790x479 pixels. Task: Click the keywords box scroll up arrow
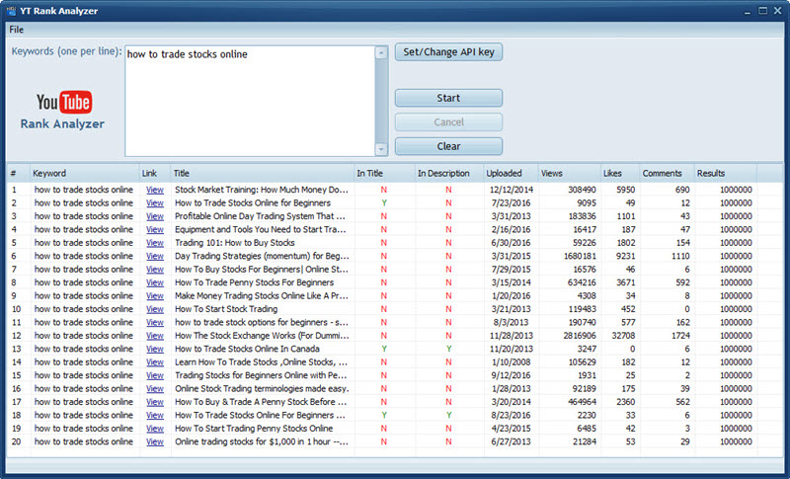pos(381,52)
